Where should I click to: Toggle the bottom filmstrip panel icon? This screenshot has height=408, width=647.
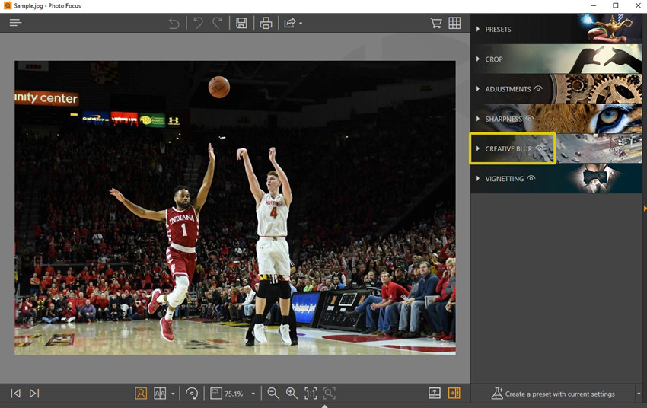pos(435,393)
